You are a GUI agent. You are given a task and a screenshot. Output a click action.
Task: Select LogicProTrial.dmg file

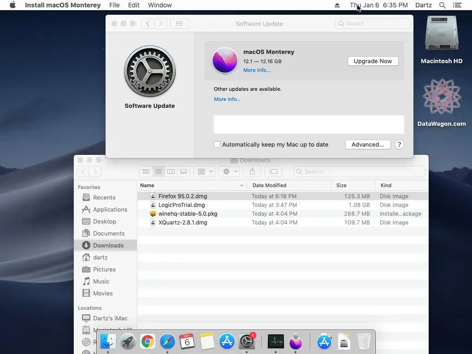click(283, 205)
